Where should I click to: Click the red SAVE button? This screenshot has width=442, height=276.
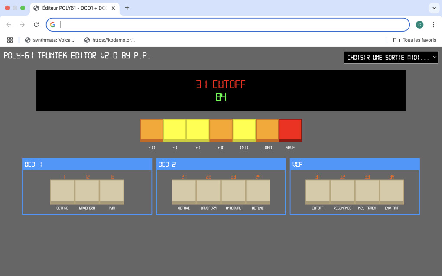click(290, 130)
